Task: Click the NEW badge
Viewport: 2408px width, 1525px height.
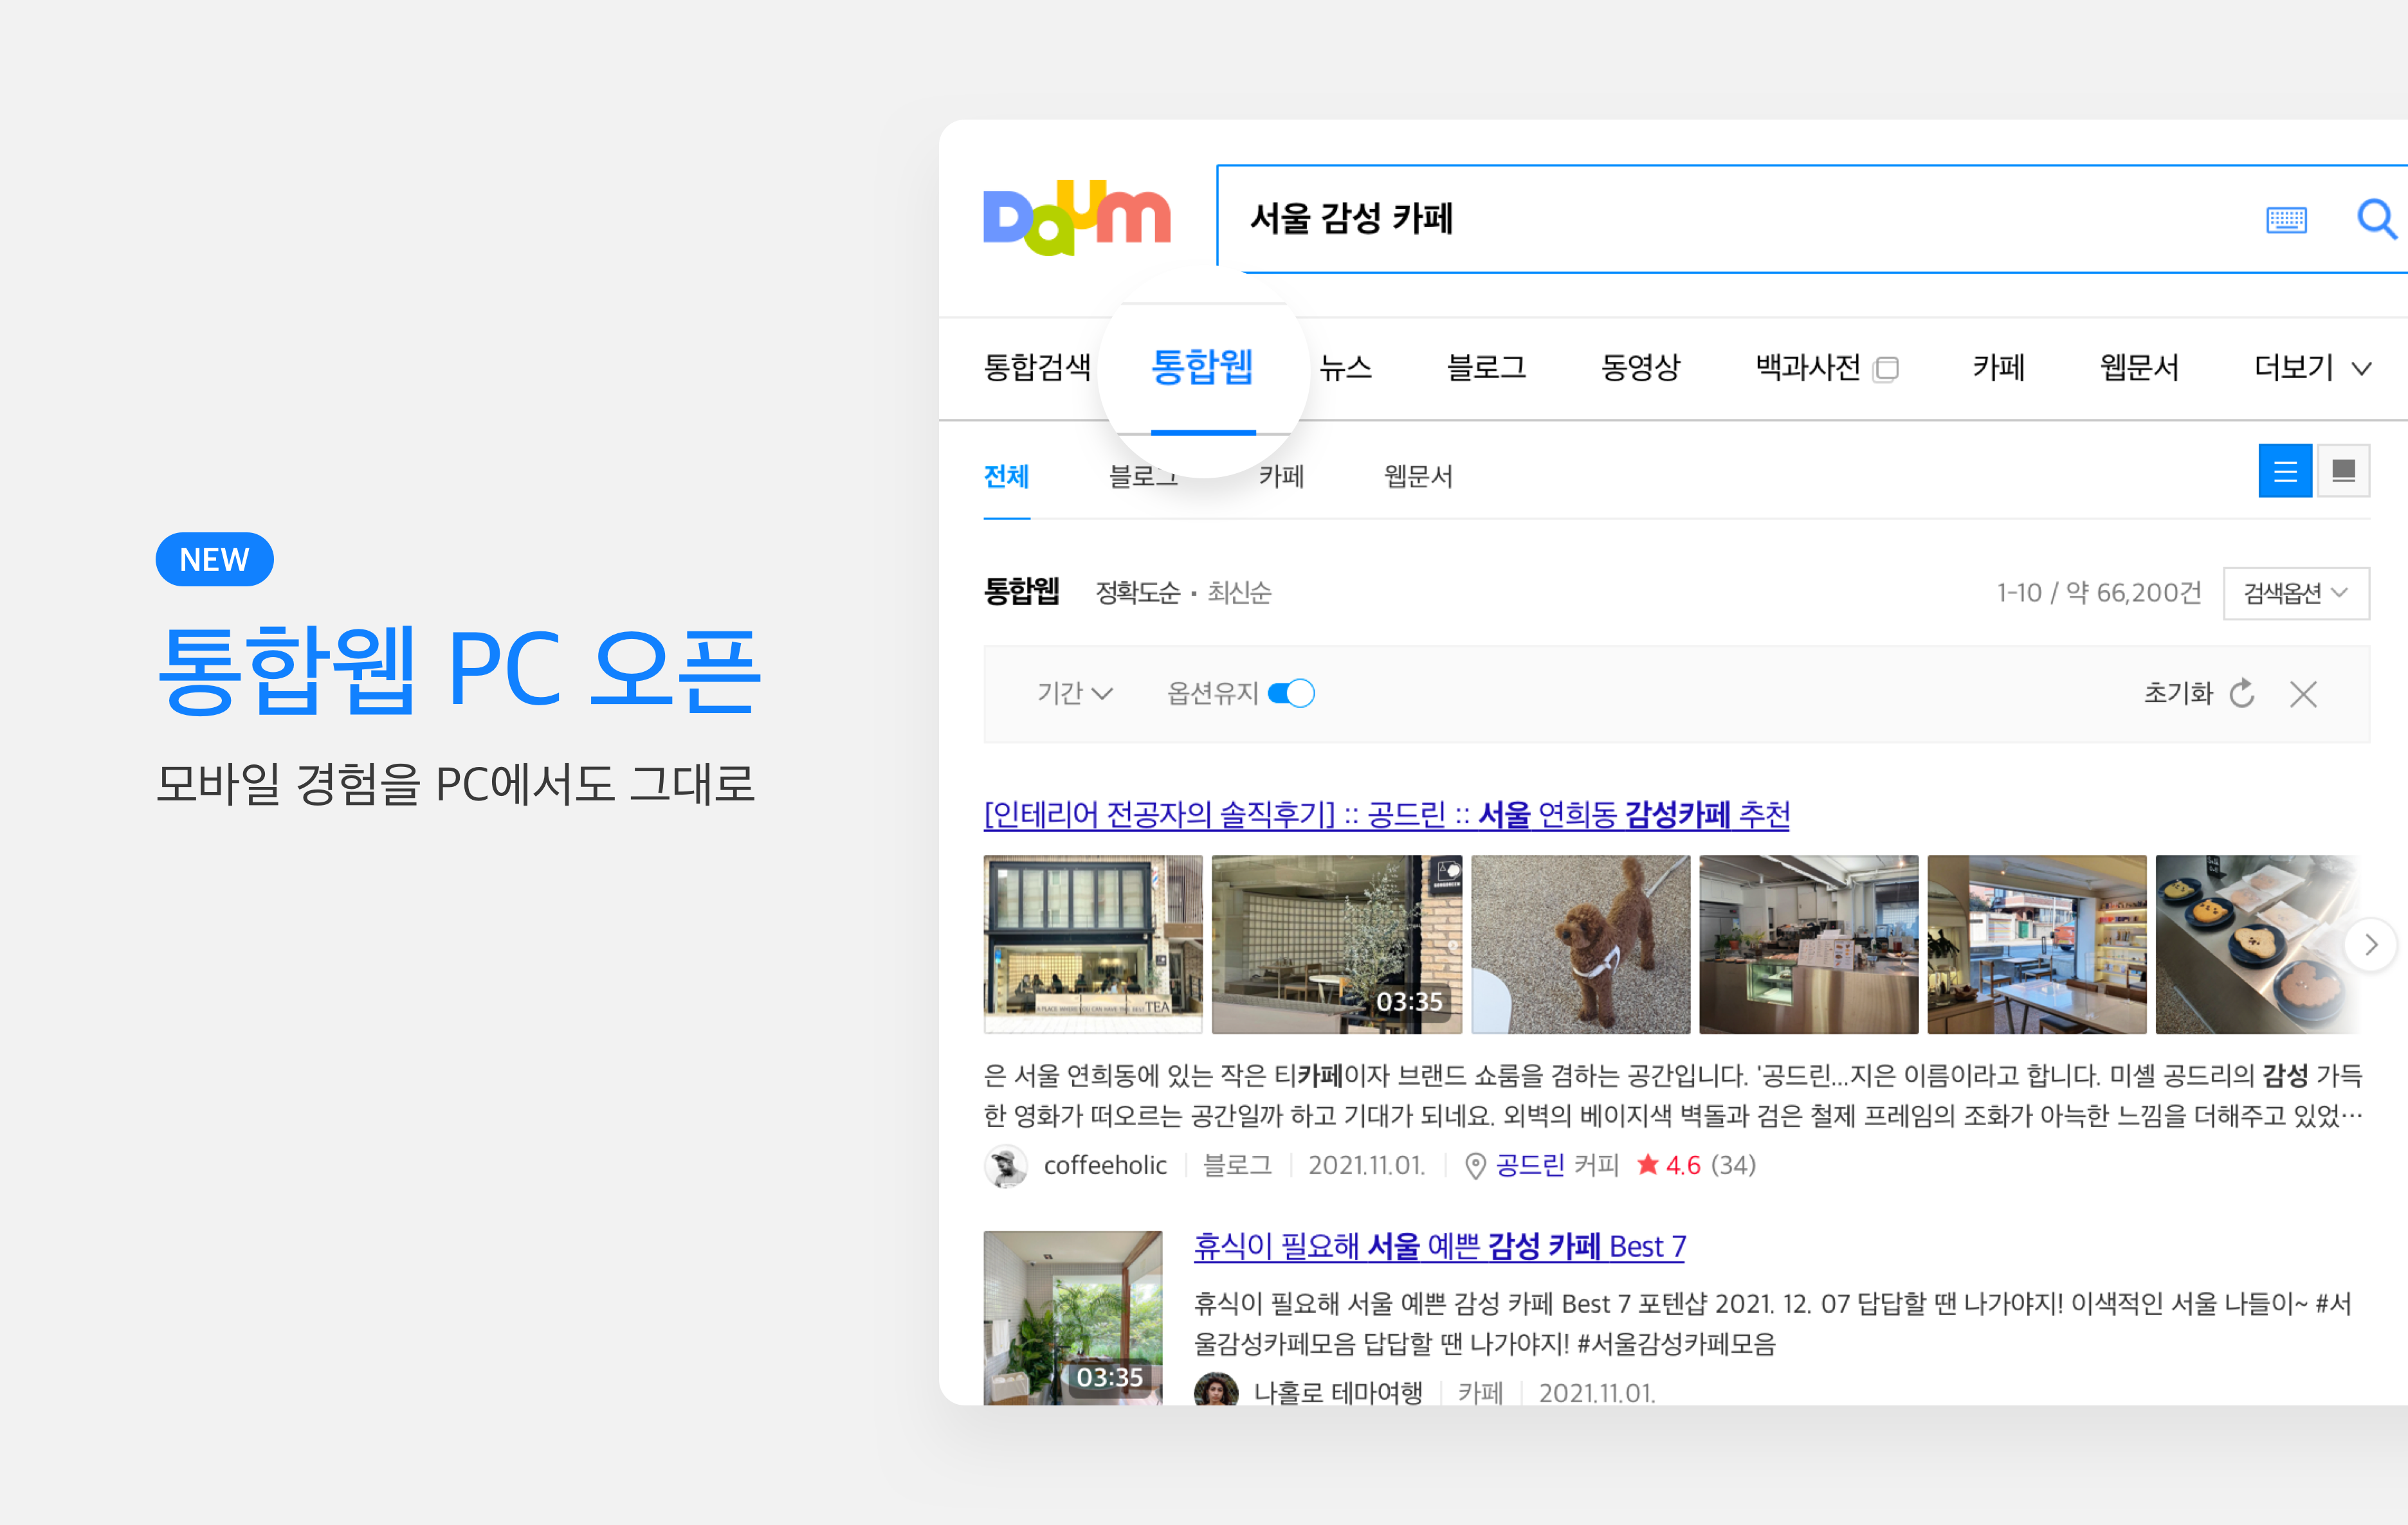Action: pos(214,559)
